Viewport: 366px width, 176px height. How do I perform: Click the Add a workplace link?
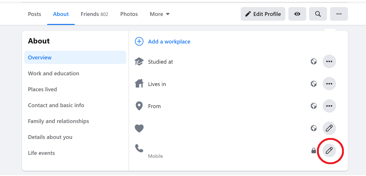point(169,42)
